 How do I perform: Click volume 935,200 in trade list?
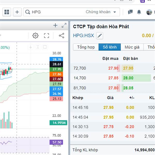coord(147,117)
